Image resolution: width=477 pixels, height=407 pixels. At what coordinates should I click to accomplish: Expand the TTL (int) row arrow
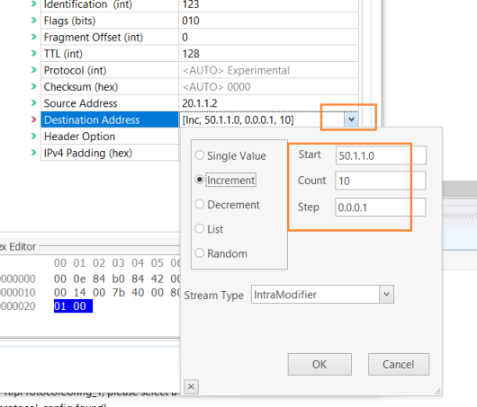click(x=34, y=53)
